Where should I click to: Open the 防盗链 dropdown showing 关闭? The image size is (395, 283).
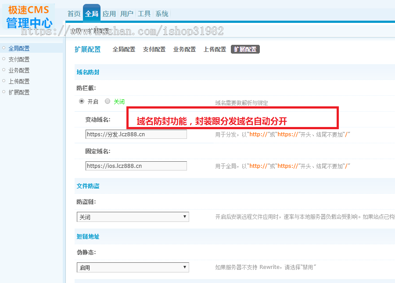[x=133, y=217]
